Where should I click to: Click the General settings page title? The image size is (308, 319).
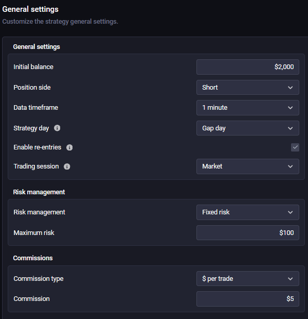tap(30, 9)
